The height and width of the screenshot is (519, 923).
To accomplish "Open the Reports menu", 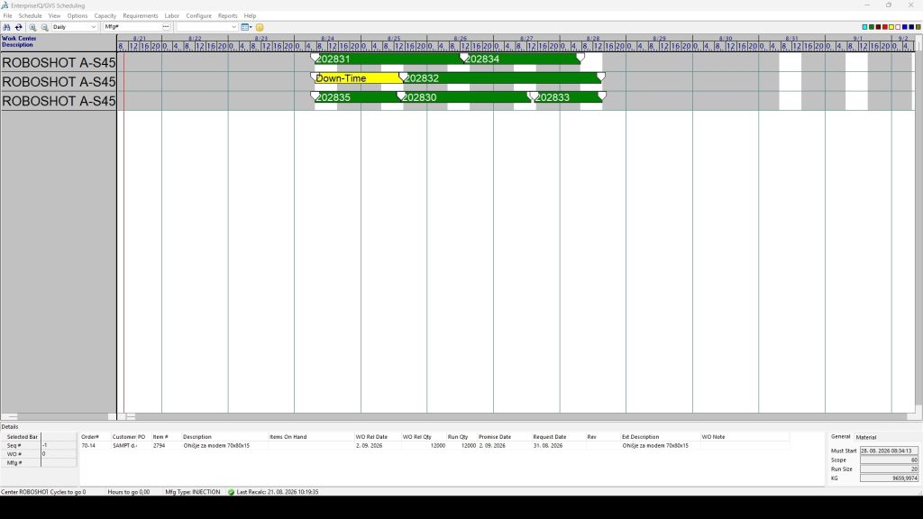I will pos(228,16).
